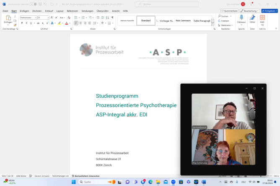Viewport: 280px width, 186px height.
Task: Toggle the automatic save switch
Action: point(33,4)
